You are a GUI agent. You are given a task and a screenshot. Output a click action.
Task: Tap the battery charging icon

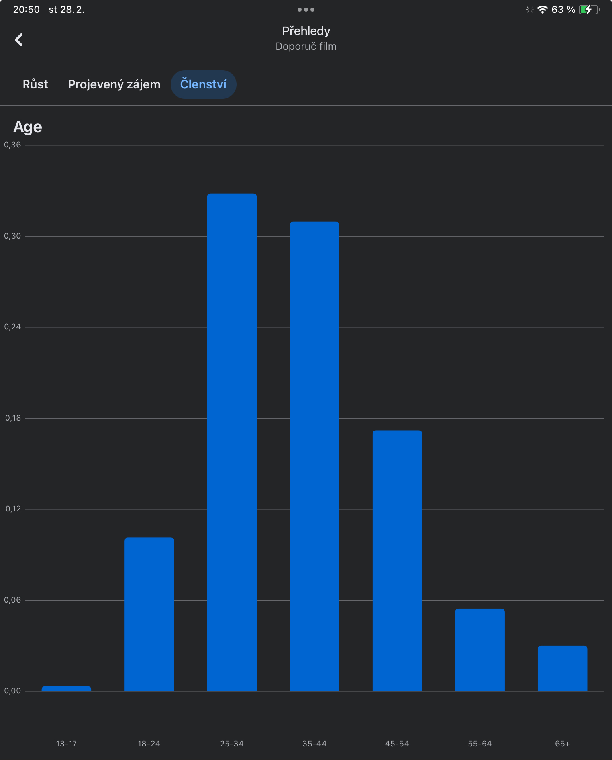click(589, 10)
